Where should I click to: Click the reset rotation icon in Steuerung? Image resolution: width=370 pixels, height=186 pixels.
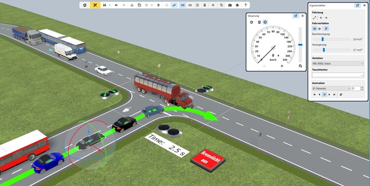click(x=300, y=66)
